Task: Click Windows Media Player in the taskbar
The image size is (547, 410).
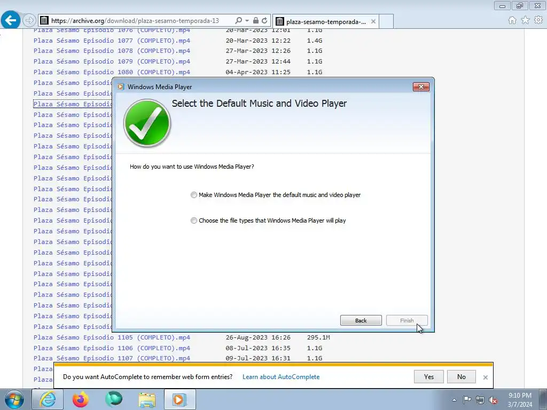Action: point(179,399)
